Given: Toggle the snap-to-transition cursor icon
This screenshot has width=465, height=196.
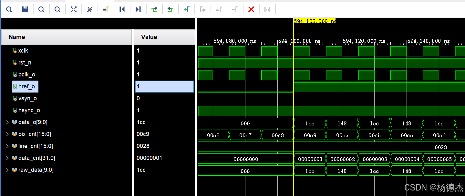Looking at the screenshot, I should point(90,9).
